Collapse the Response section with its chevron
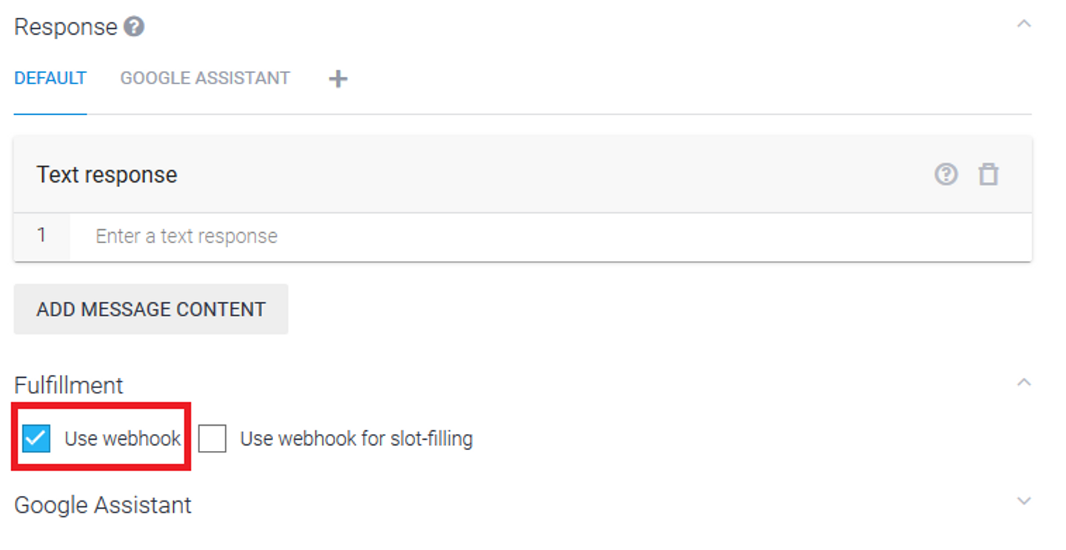 click(x=1024, y=24)
